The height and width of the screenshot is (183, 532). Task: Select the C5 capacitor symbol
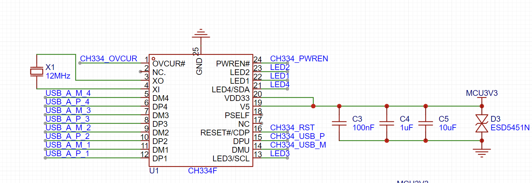point(425,123)
